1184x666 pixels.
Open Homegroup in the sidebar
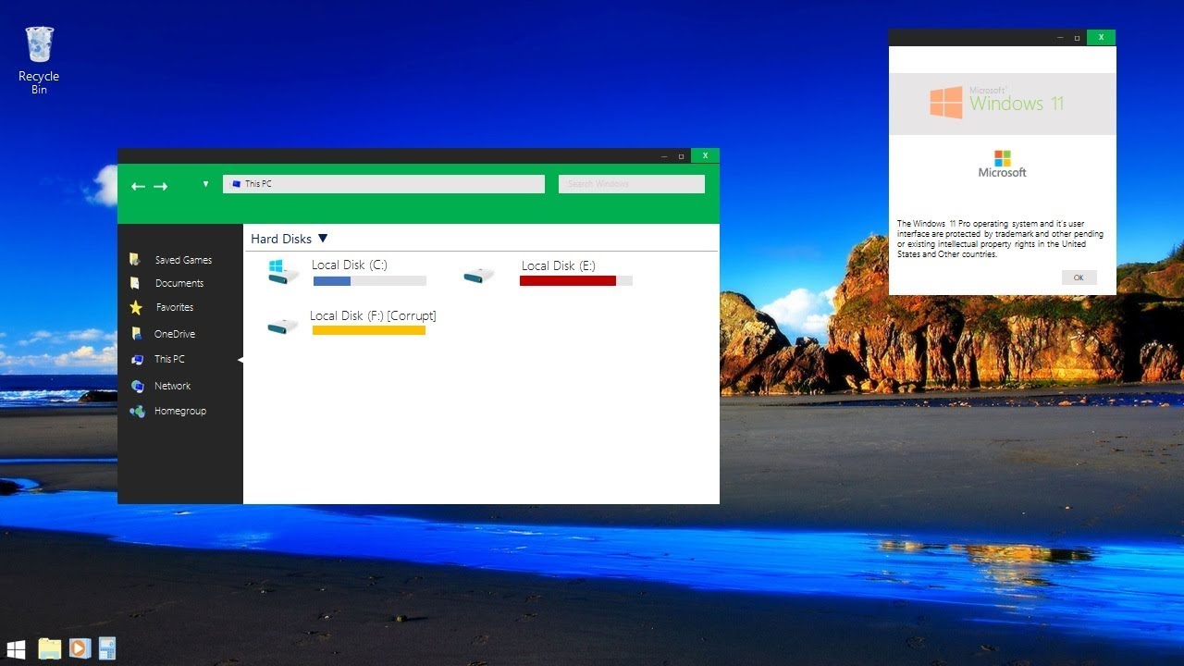coord(180,411)
